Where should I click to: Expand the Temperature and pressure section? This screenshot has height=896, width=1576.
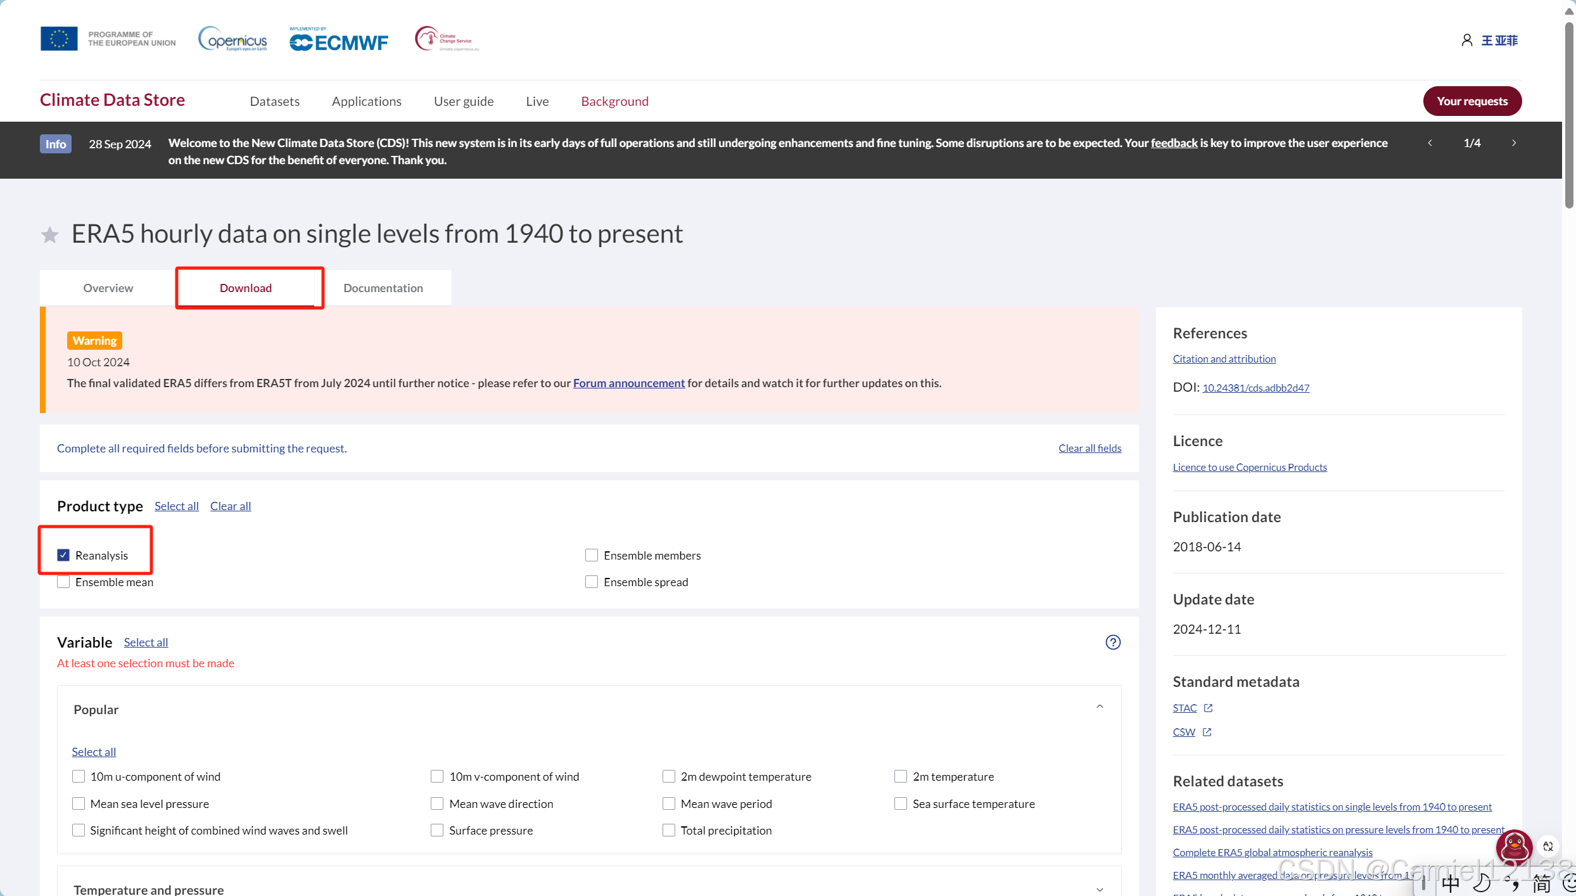pos(1100,889)
